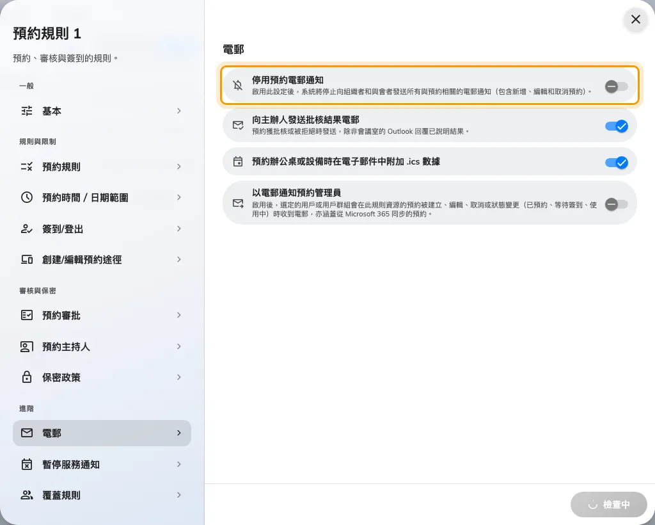655x525 pixels.
Task: Click the person-check icon beside 簽到/登出
Action: coord(27,229)
